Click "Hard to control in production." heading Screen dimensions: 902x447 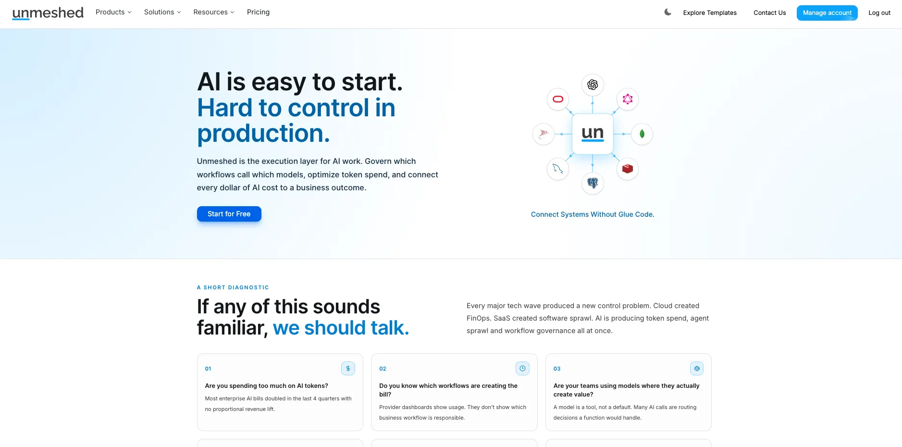296,121
